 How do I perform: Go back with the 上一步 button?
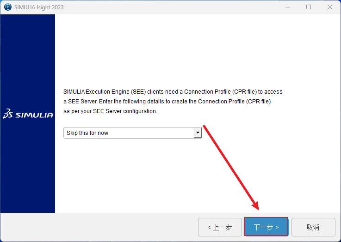coord(220,227)
